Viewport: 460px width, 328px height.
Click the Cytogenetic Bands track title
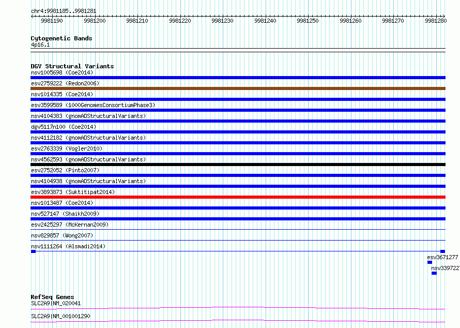[62, 38]
